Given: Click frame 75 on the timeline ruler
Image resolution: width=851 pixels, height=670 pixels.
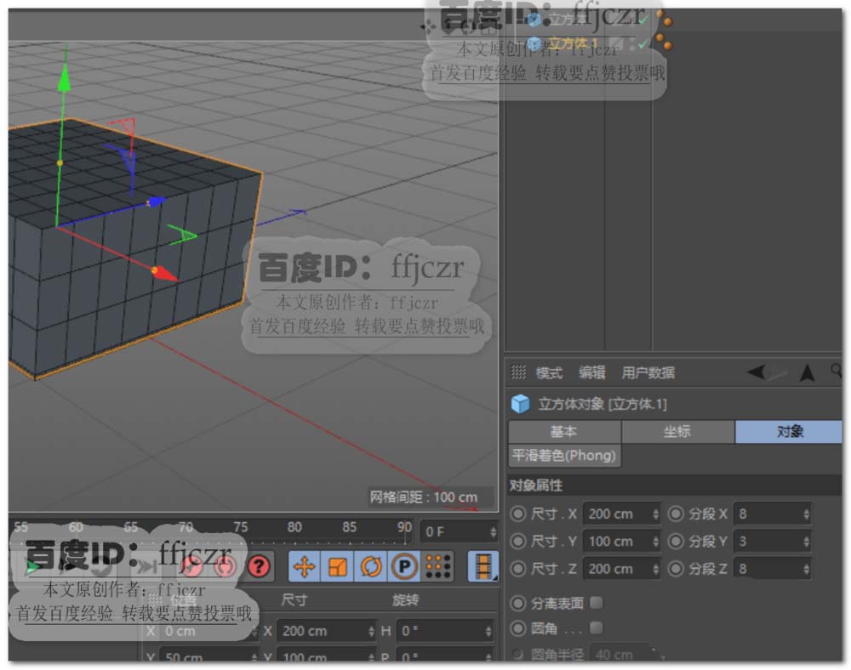Looking at the screenshot, I should (241, 527).
